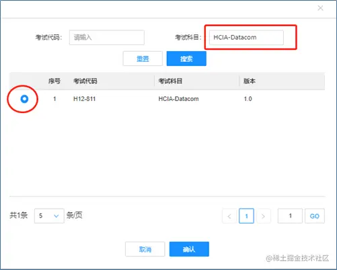The image size is (337, 270).
Task: Click the 考试代码 column header
Action: click(x=85, y=81)
